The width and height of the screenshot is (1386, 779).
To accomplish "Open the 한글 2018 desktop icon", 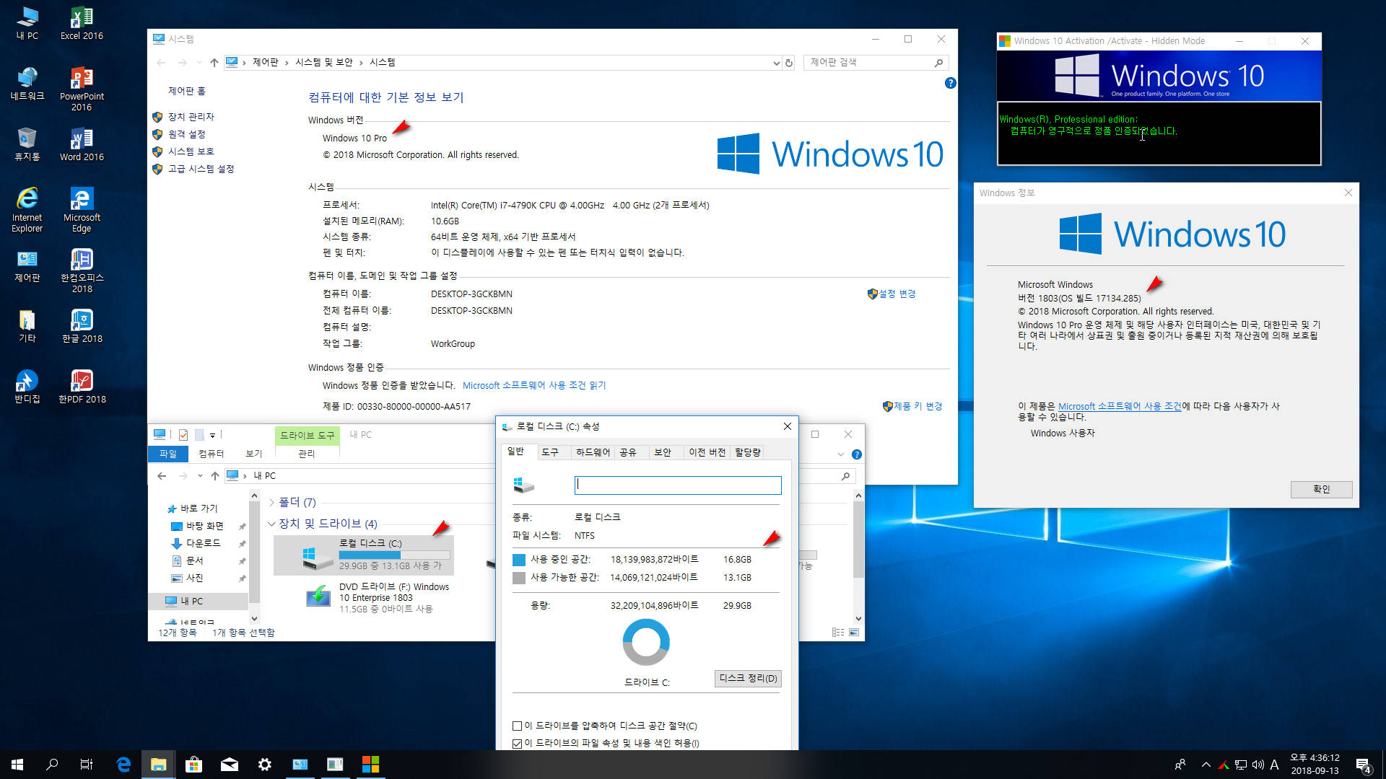I will coord(82,325).
